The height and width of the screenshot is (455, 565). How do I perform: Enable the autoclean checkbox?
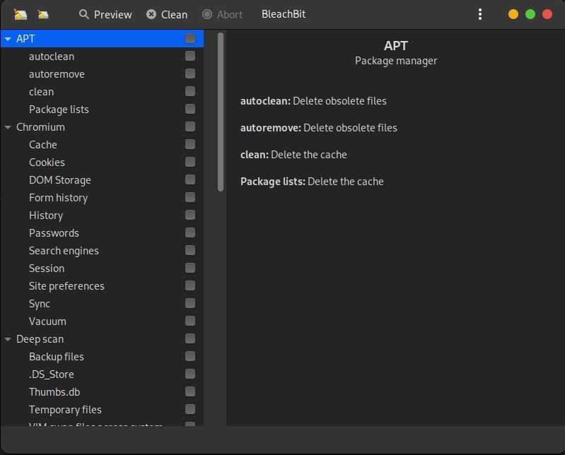190,56
